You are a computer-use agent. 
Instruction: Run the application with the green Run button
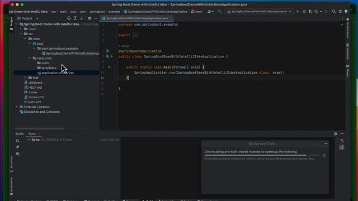(298, 11)
